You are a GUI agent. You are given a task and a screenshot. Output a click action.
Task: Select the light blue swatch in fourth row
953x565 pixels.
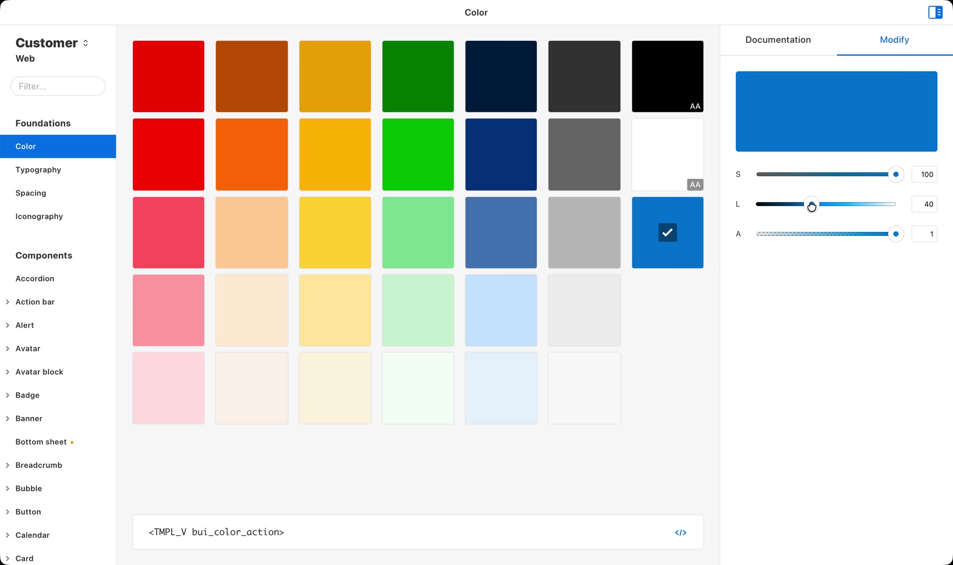501,310
